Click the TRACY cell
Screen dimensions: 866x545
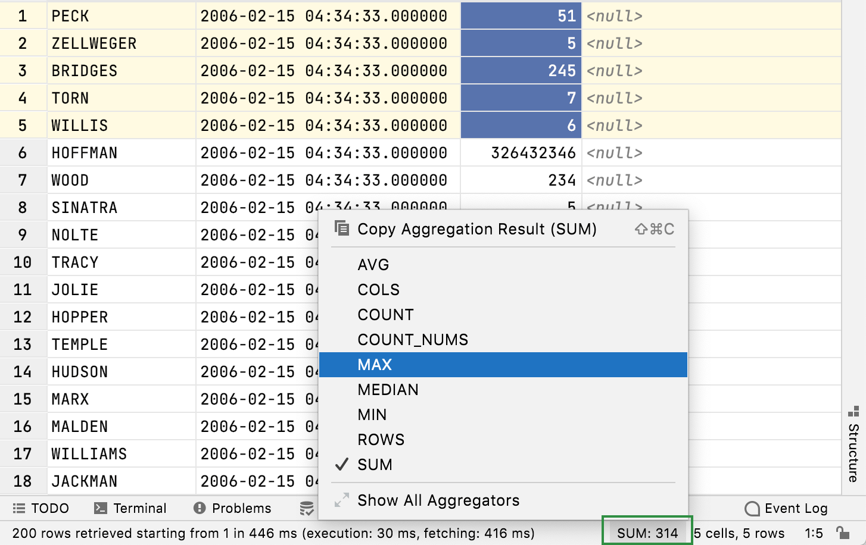tap(122, 262)
